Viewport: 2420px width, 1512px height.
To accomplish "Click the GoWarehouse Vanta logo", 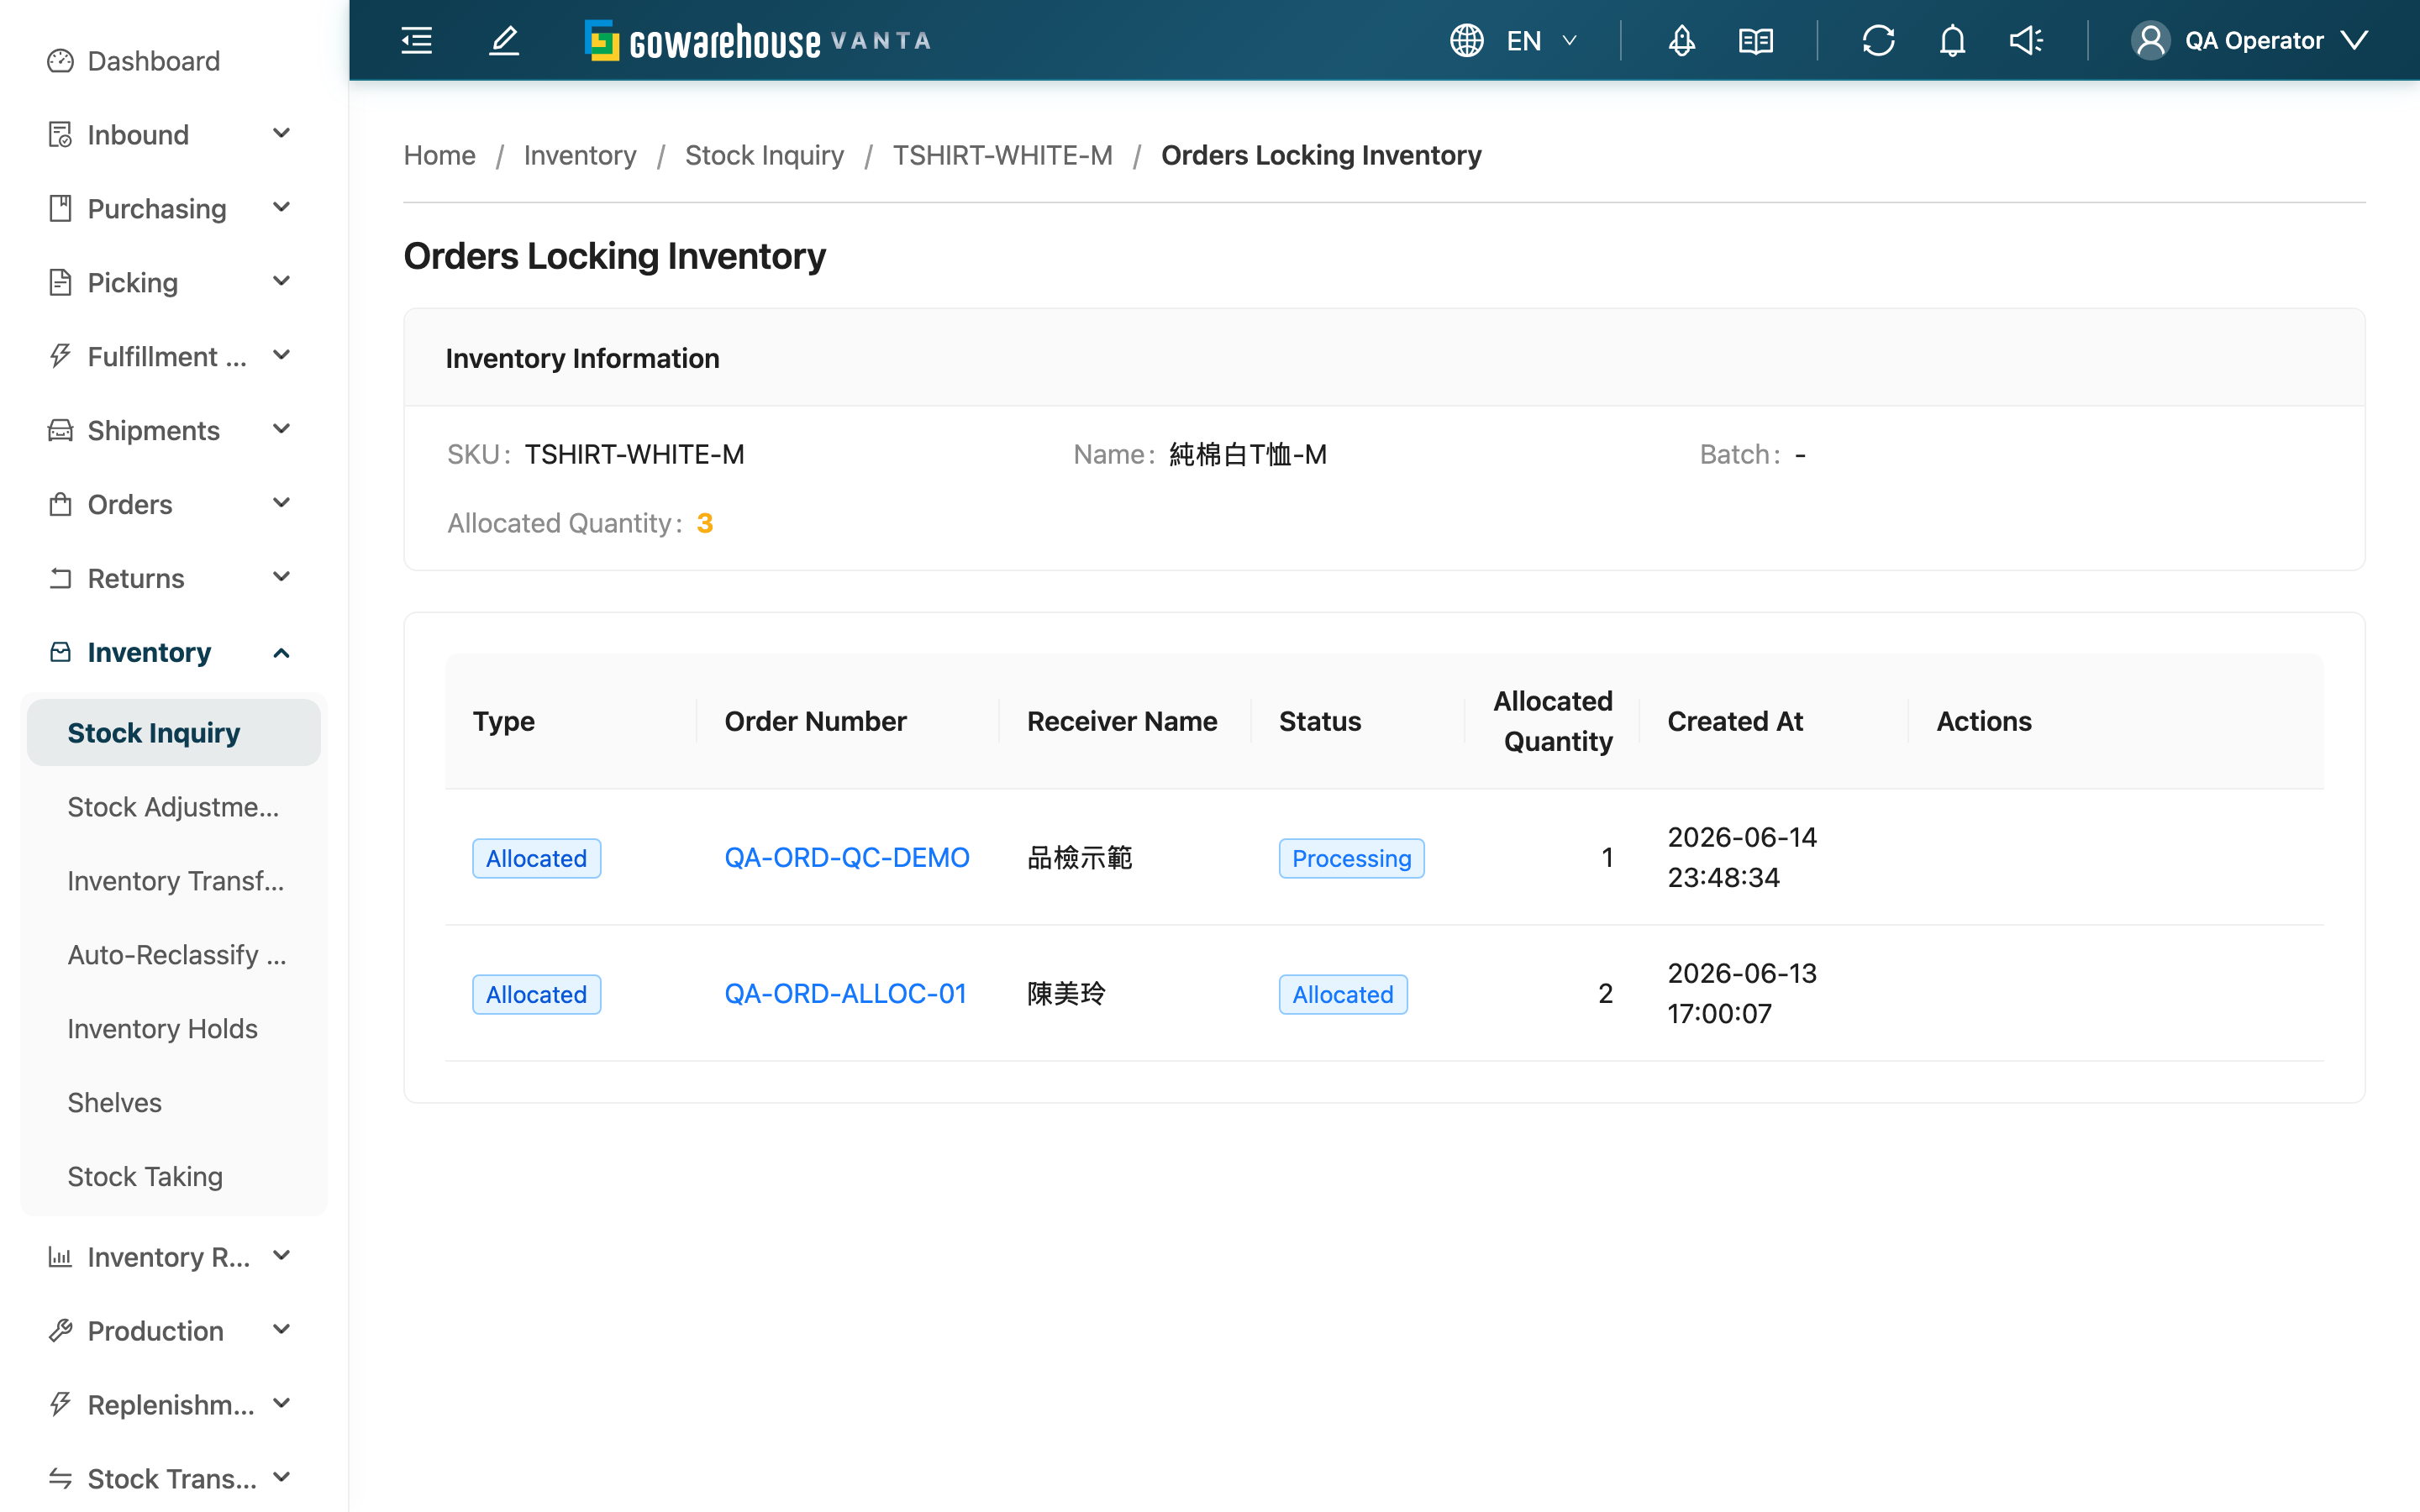I will 757,41.
